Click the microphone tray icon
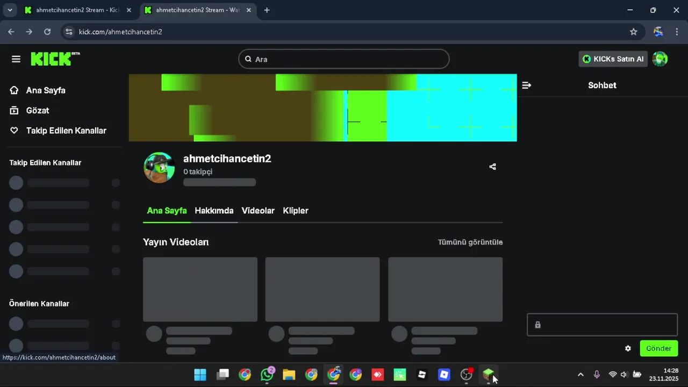Image resolution: width=688 pixels, height=387 pixels. coord(597,375)
